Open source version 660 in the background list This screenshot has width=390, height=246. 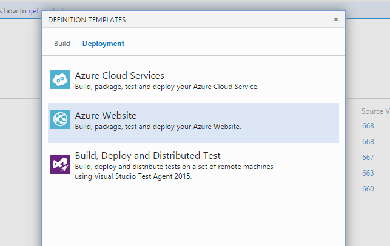tap(368, 189)
